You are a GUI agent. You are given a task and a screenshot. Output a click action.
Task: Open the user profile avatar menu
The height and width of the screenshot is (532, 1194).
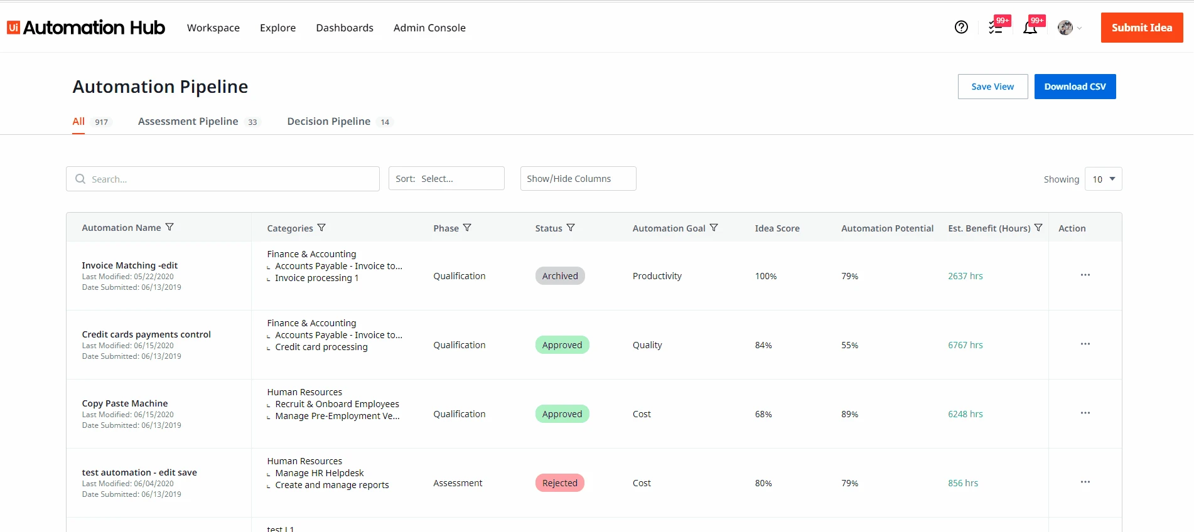1070,28
